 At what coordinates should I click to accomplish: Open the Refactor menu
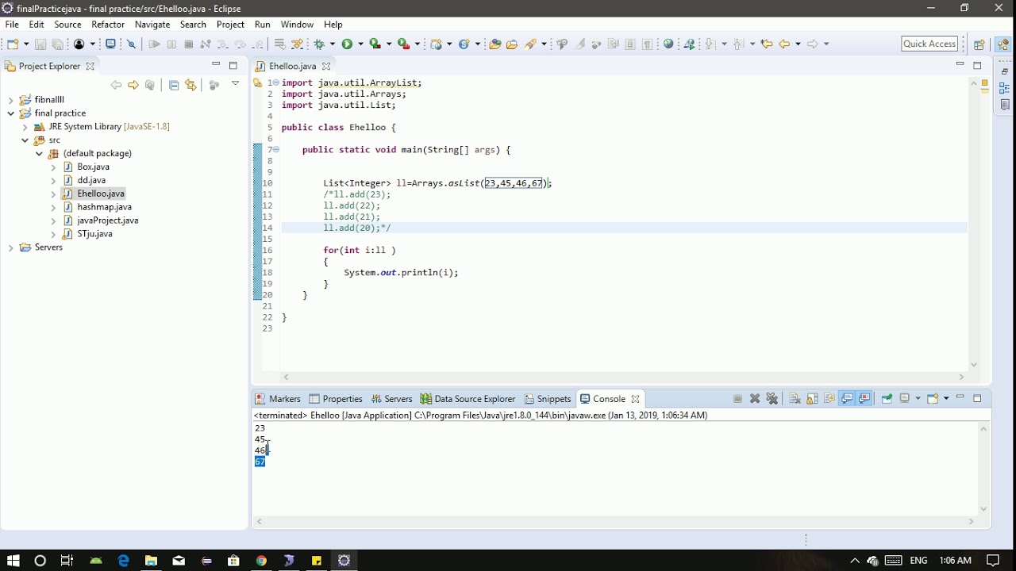click(108, 25)
